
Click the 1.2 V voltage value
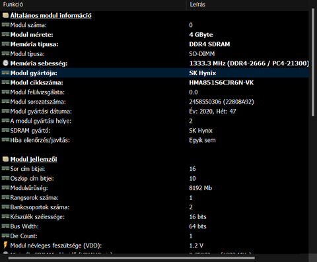coord(196,246)
